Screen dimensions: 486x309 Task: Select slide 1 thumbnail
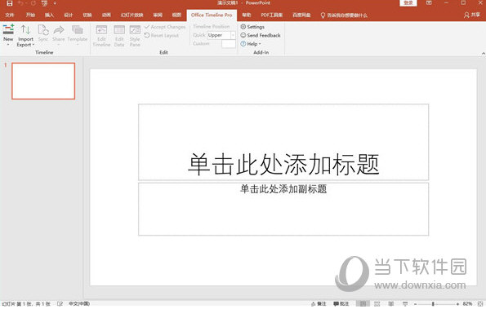click(43, 81)
